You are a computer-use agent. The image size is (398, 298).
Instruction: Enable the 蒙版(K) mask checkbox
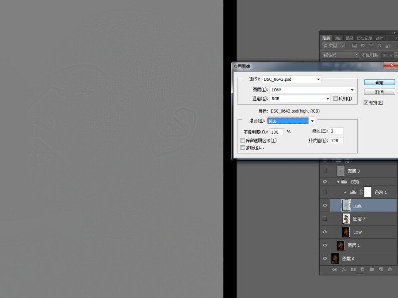tap(243, 147)
